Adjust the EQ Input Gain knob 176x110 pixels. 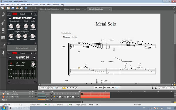point(33,64)
